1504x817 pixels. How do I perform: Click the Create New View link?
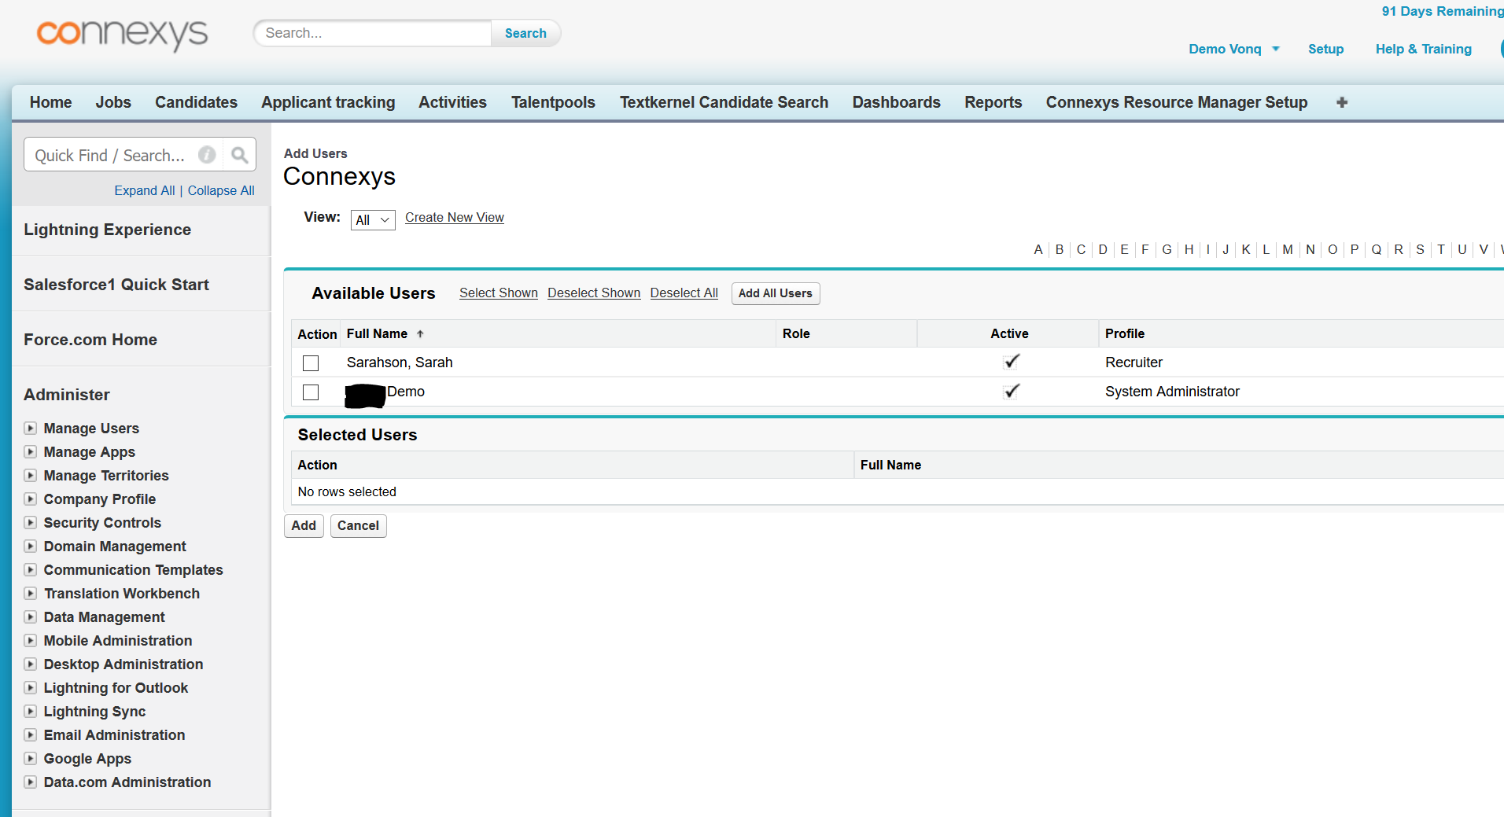click(455, 218)
